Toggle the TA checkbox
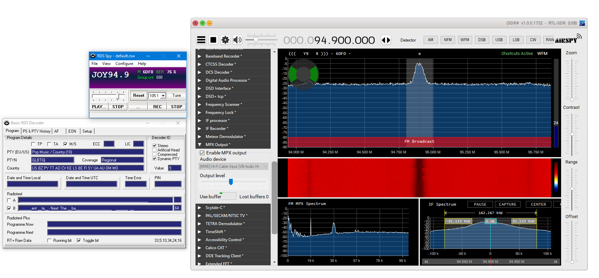Image resolution: width=599 pixels, height=278 pixels. 49,144
